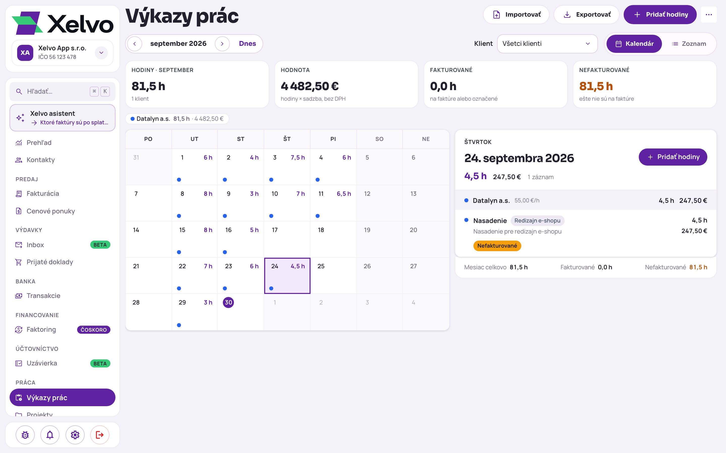This screenshot has width=726, height=453.
Task: Open Prijaté doklady
Action: 63,262
